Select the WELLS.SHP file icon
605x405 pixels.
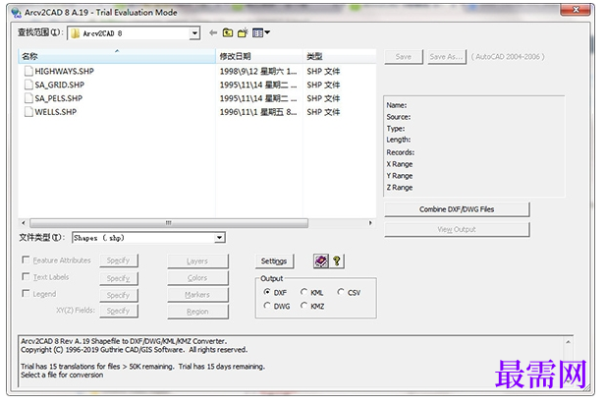tap(28, 112)
